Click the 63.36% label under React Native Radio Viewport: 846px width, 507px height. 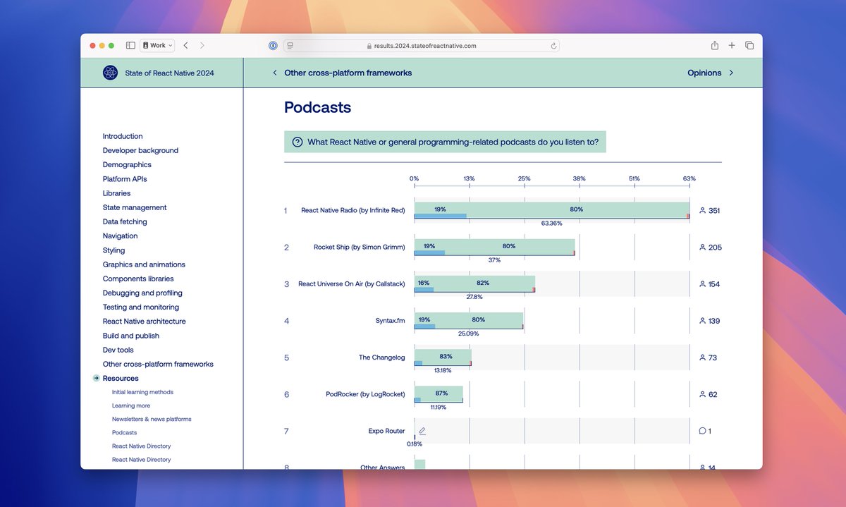click(551, 224)
